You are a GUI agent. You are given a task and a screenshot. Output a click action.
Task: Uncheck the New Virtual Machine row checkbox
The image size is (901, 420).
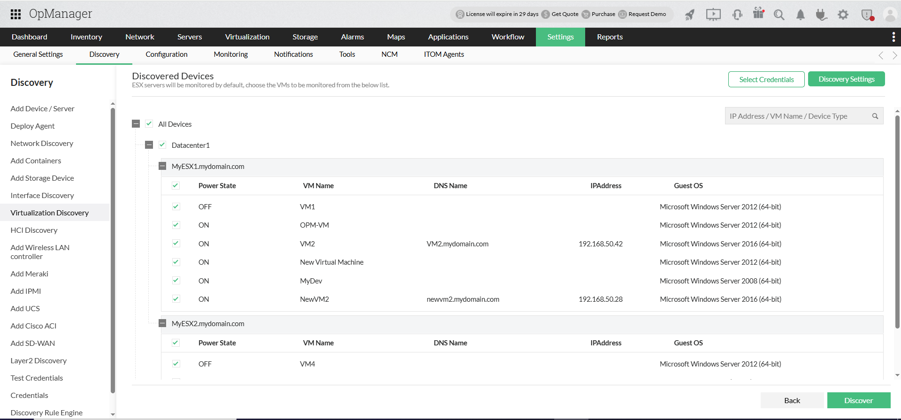[176, 262]
